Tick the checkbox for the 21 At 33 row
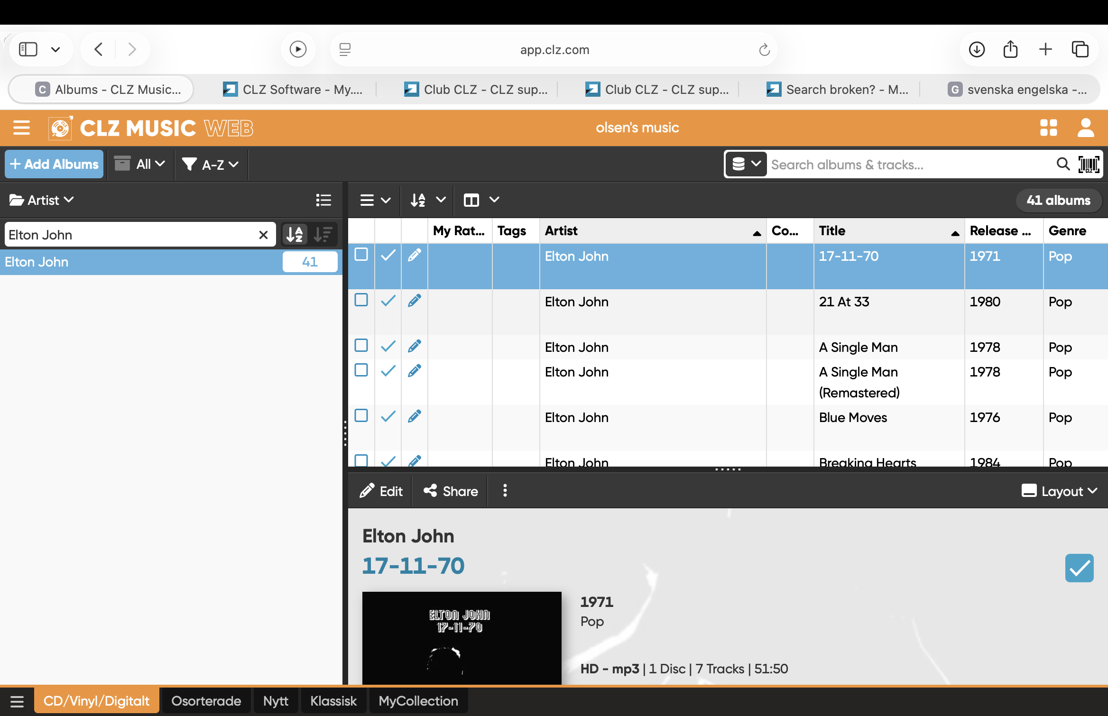This screenshot has width=1108, height=716. tap(361, 300)
